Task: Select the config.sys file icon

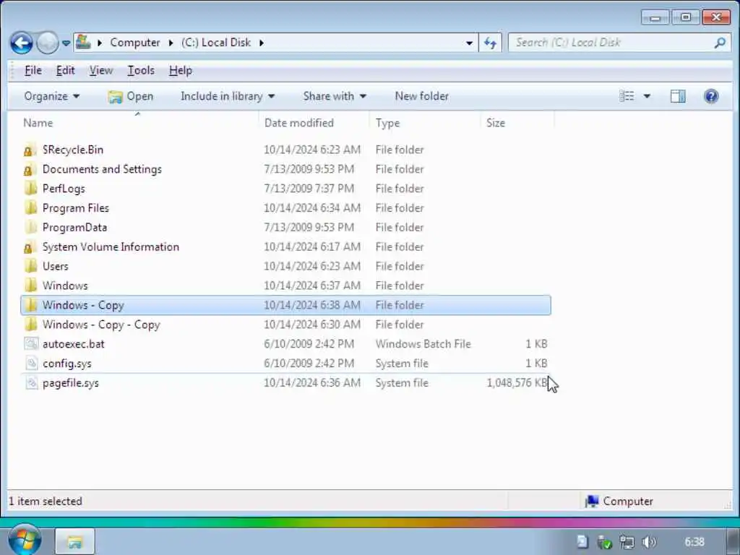Action: 31,363
